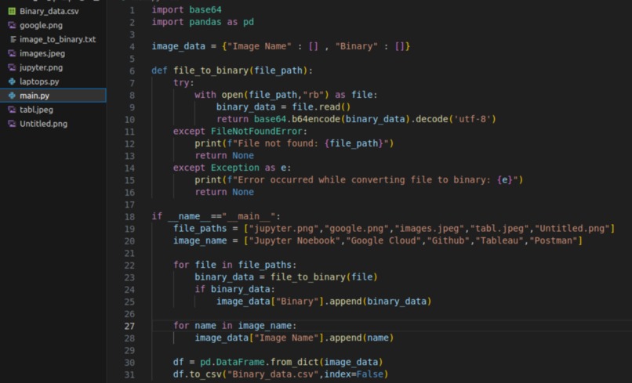Click 'for file in file_paths' line
This screenshot has height=383, width=632.
click(235, 265)
